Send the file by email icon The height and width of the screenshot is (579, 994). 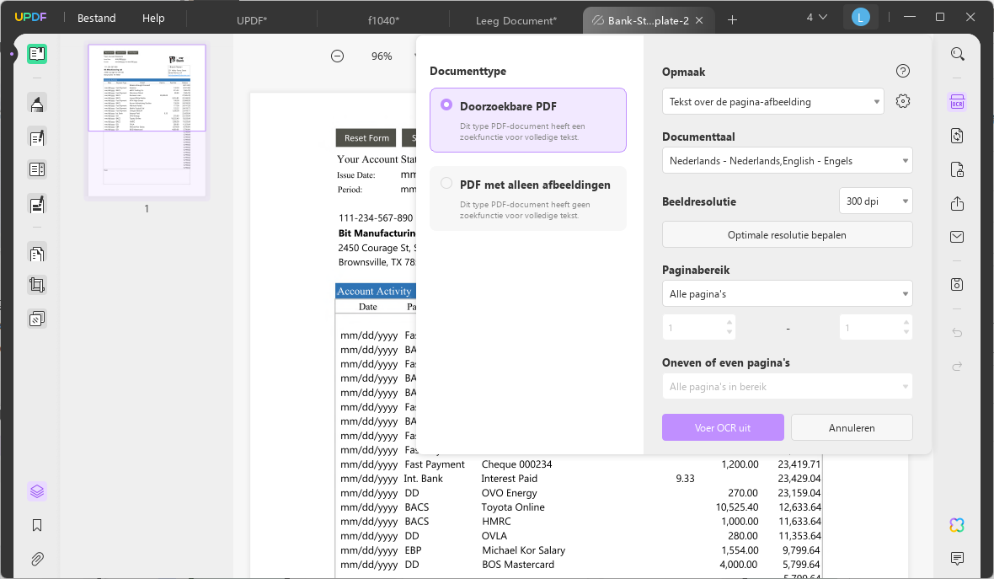click(x=957, y=237)
